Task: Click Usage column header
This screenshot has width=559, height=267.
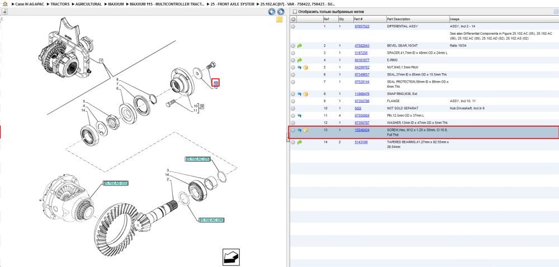Action: tap(504, 19)
